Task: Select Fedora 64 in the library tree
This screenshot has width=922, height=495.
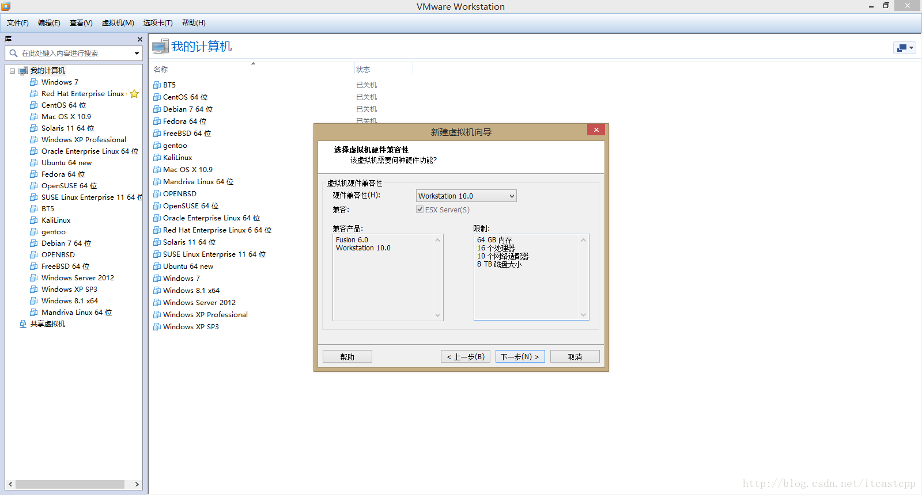Action: point(63,174)
